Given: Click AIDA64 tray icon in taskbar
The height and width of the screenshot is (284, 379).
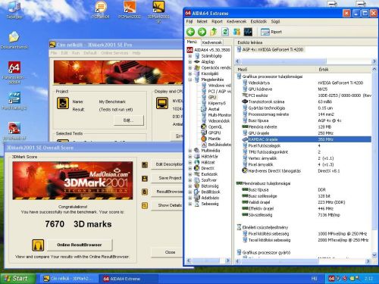Looking at the screenshot, I should point(331,279).
